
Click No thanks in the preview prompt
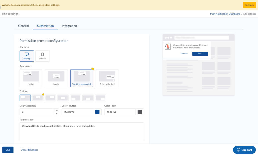point(184,54)
